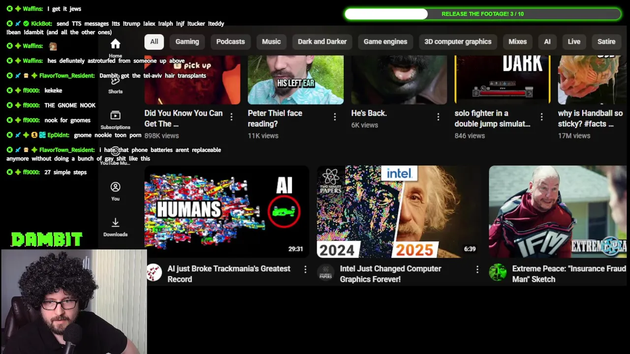Select the AI filter chip
The image size is (630, 354).
pos(547,42)
